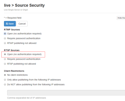Click the 'live' application name in the heading
125x101 pixels.
pos(7,5)
